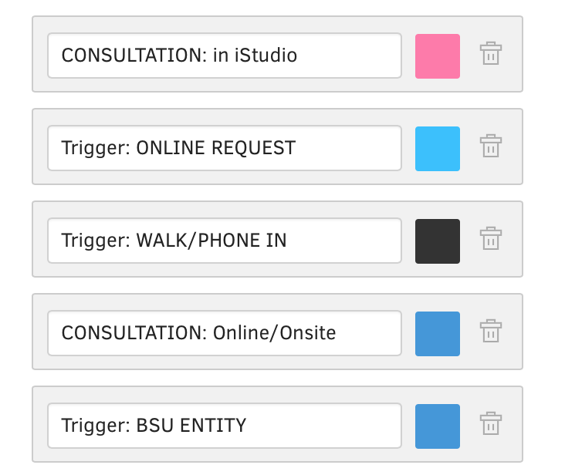Delete the 'CONSULTATION: in iStudio' entry
This screenshot has height=475, width=565.
click(491, 54)
